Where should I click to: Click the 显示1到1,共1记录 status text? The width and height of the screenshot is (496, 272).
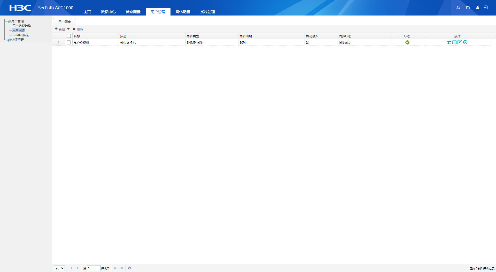pos(482,268)
